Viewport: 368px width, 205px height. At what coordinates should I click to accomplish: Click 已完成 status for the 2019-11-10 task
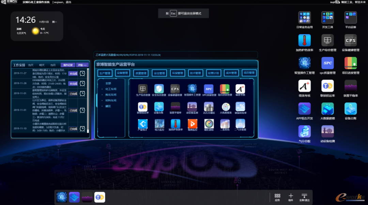point(73,129)
